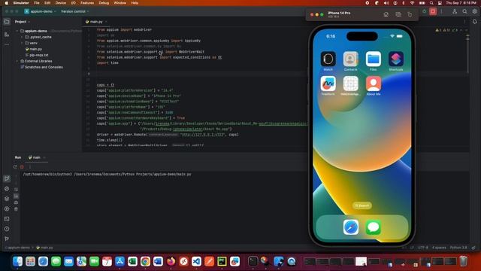Screen dimensions: 481x271
Task: Open Visual Studio Code from the Dock
Action: (196, 261)
